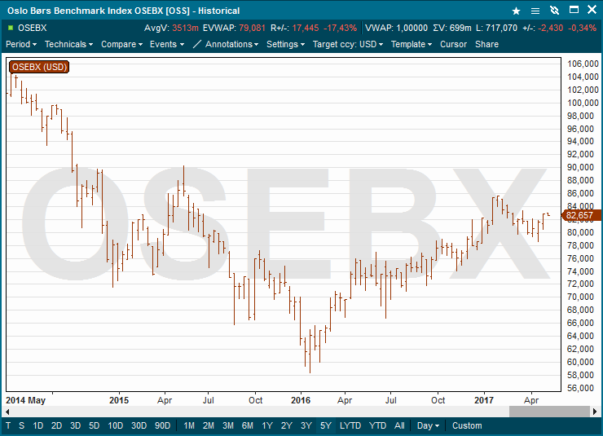
Task: Expand the Events menu
Action: coord(167,44)
